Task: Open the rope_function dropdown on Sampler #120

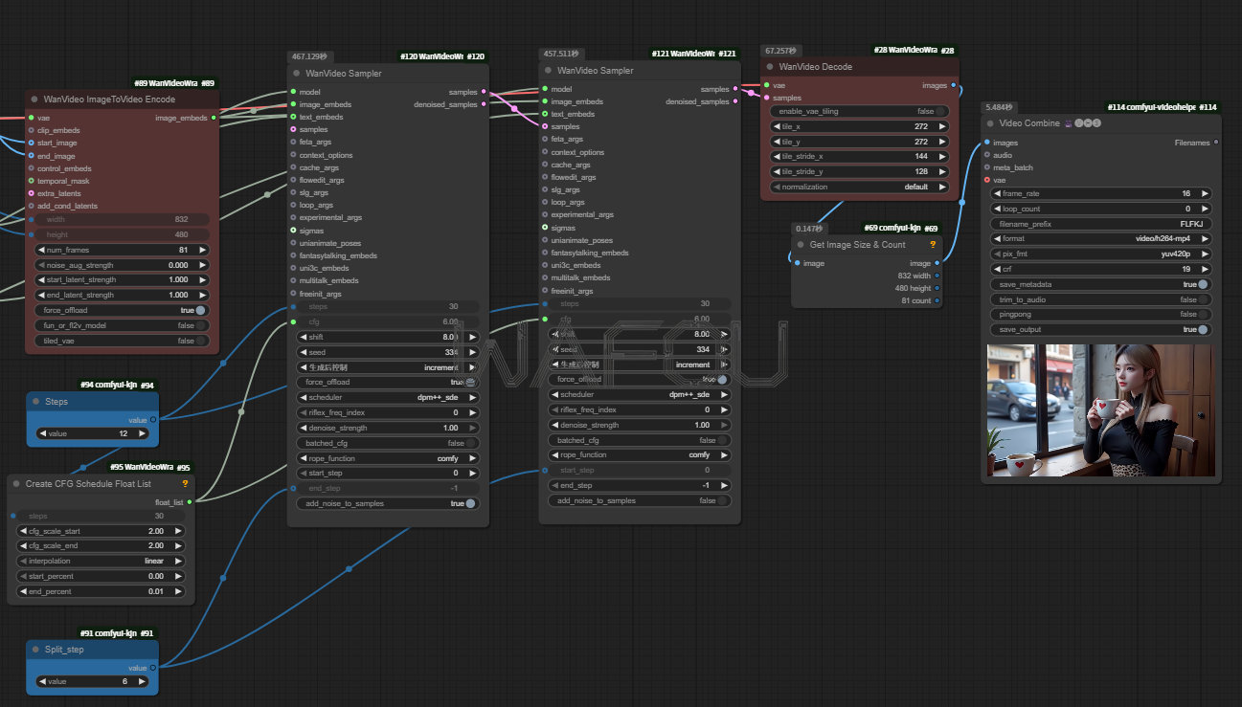Action: pos(388,458)
